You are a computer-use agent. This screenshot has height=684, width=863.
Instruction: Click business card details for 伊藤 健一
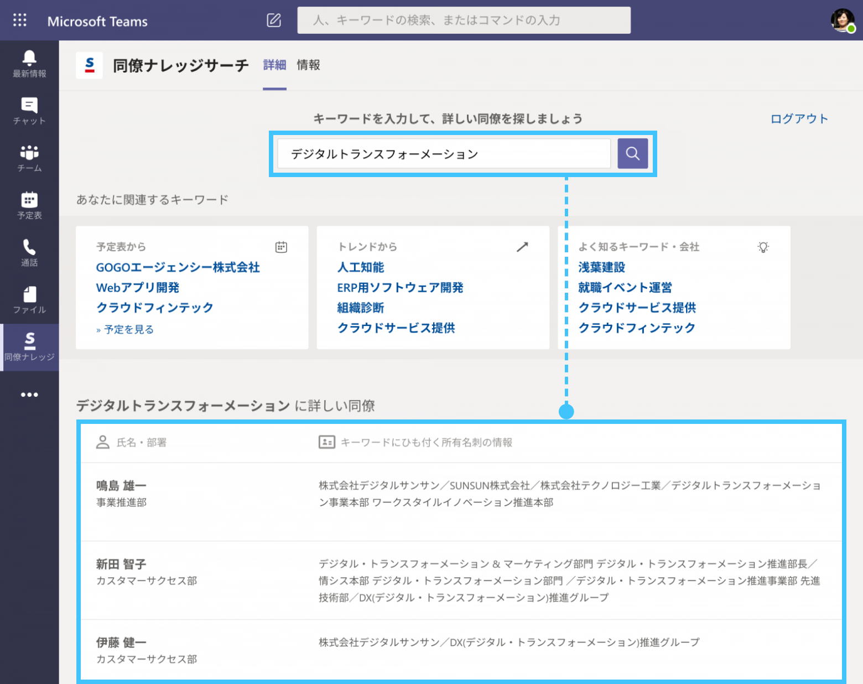coord(509,642)
